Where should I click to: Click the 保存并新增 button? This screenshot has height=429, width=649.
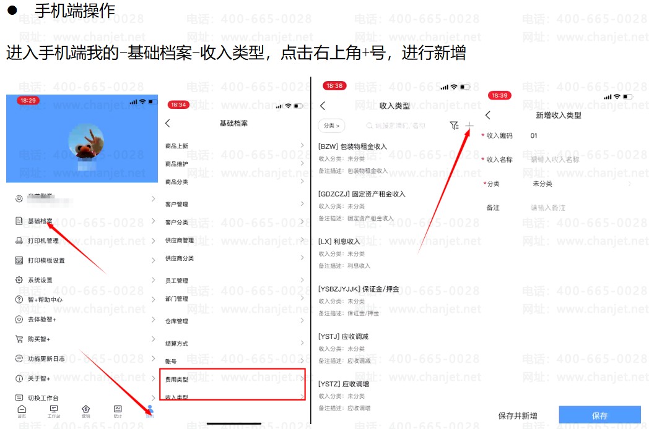pyautogui.click(x=518, y=415)
